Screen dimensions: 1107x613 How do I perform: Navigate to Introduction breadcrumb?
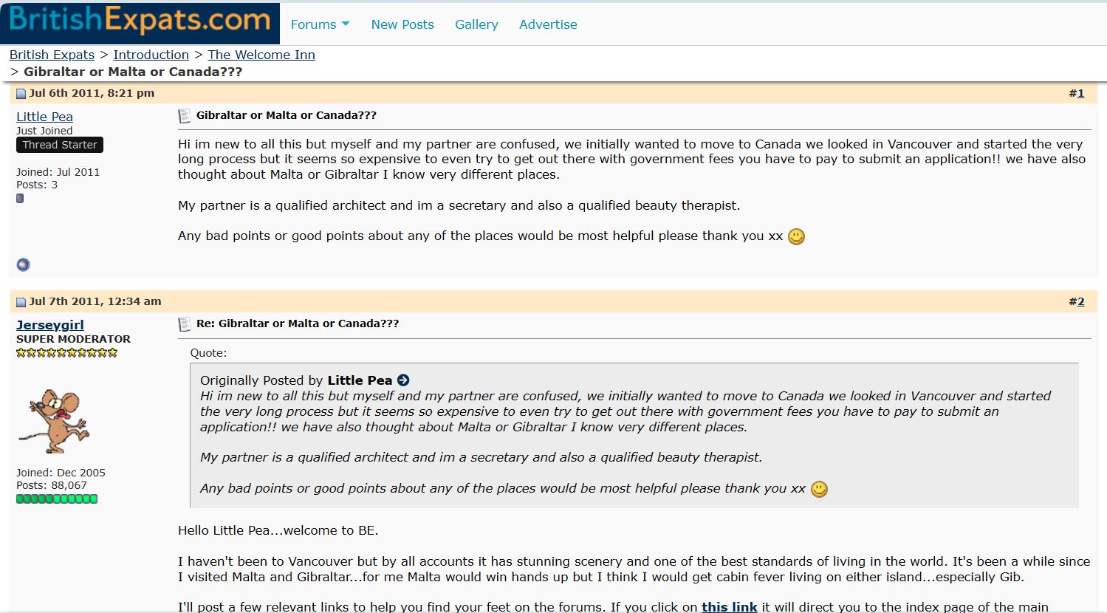coord(151,55)
